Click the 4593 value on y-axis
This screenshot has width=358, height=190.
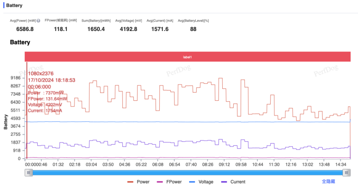(x=16, y=118)
